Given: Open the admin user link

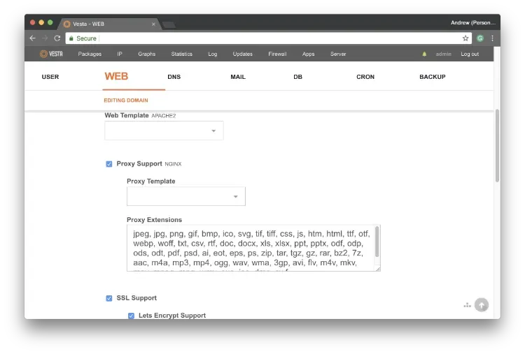Looking at the screenshot, I should tap(443, 54).
